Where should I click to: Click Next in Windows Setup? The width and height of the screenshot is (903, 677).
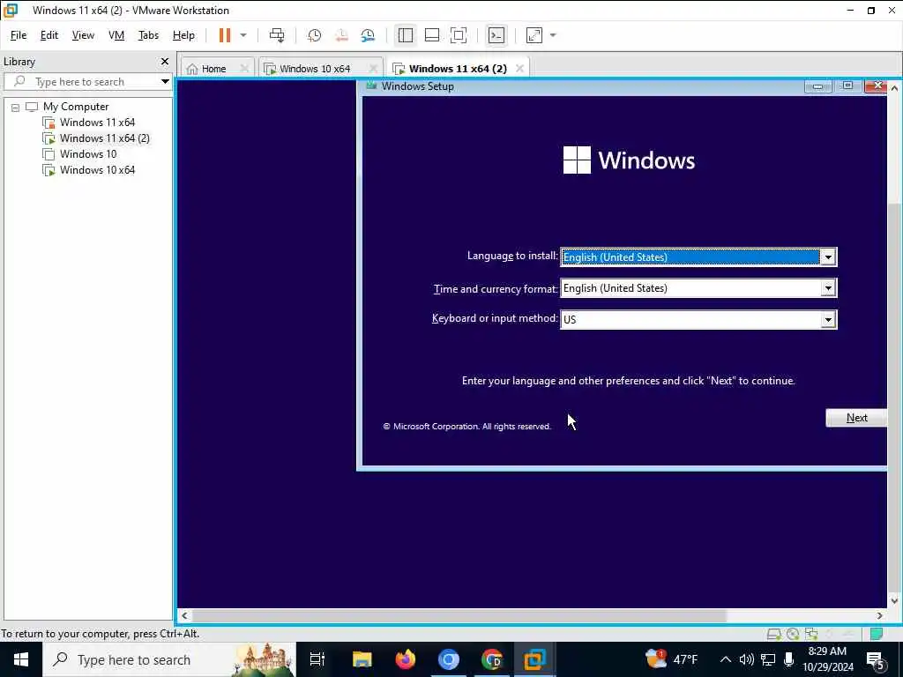click(856, 418)
